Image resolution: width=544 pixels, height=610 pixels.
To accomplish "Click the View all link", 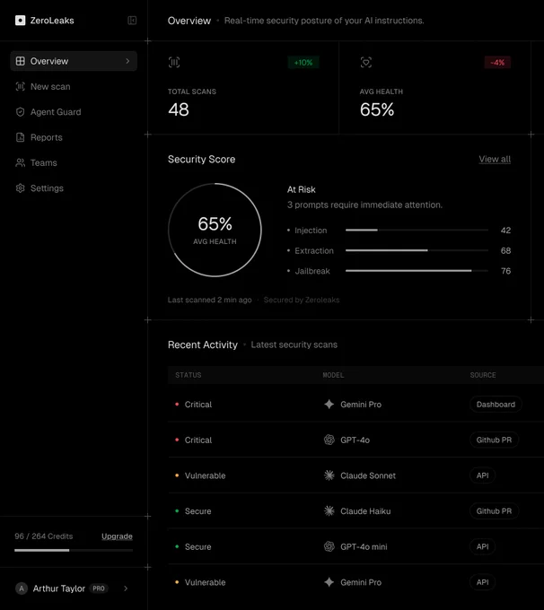I will (495, 159).
